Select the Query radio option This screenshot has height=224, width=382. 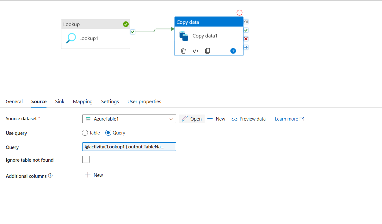[108, 133]
